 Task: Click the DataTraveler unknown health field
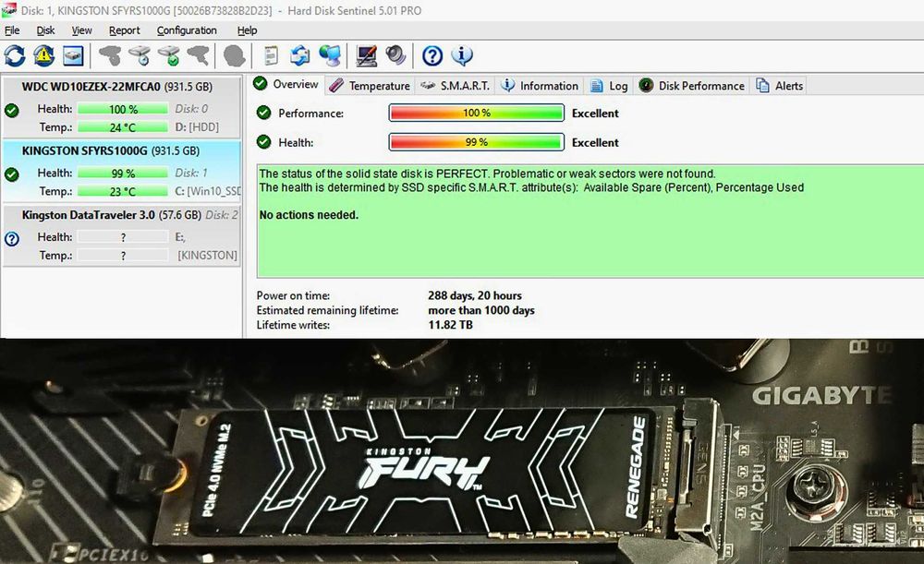point(123,237)
